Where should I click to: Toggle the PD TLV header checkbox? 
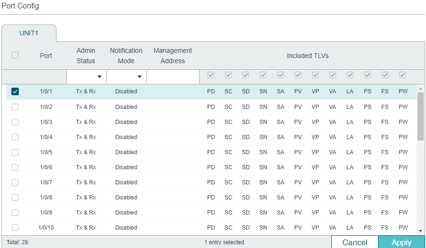(211, 75)
